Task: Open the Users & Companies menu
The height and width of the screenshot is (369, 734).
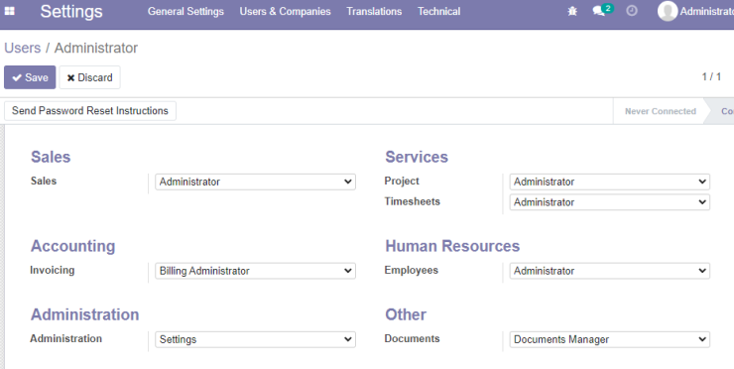Action: (285, 11)
